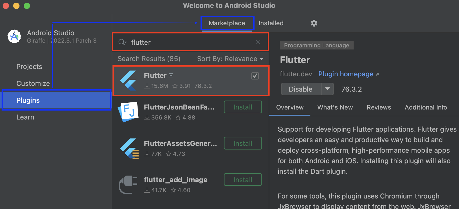Click into the plugin search field
459x209 pixels.
point(190,42)
